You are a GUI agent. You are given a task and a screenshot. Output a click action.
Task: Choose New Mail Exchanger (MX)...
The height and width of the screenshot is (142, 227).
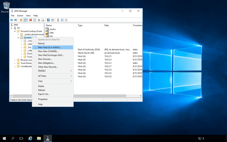tap(53, 55)
